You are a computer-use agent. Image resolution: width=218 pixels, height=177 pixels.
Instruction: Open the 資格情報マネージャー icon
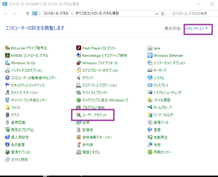[78, 137]
